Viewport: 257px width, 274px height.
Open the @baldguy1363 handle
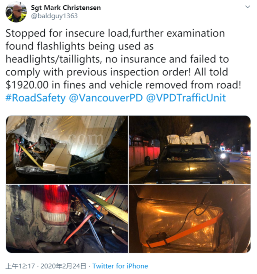tap(54, 16)
